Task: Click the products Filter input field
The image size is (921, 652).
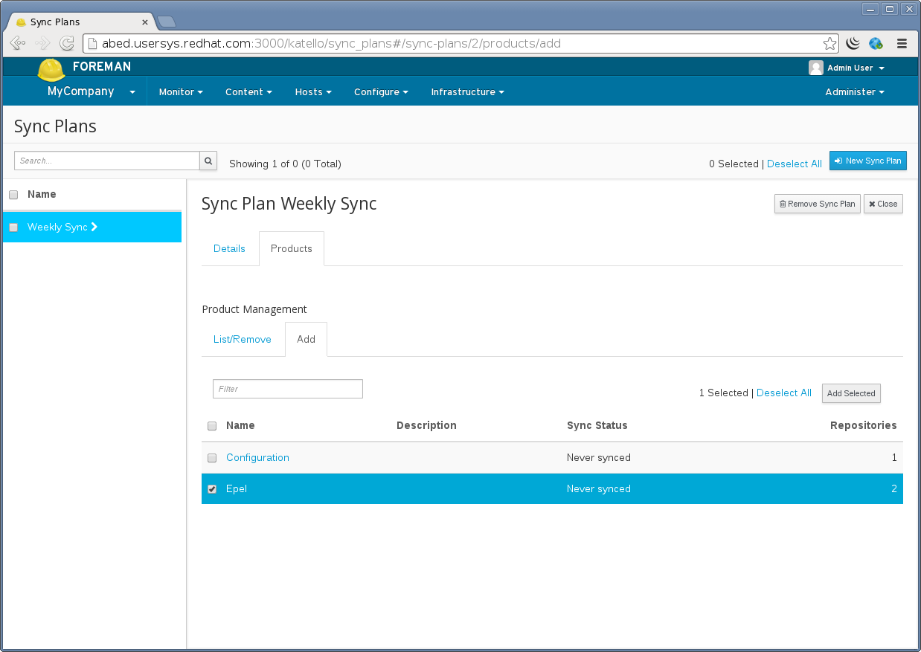Action: click(x=288, y=389)
